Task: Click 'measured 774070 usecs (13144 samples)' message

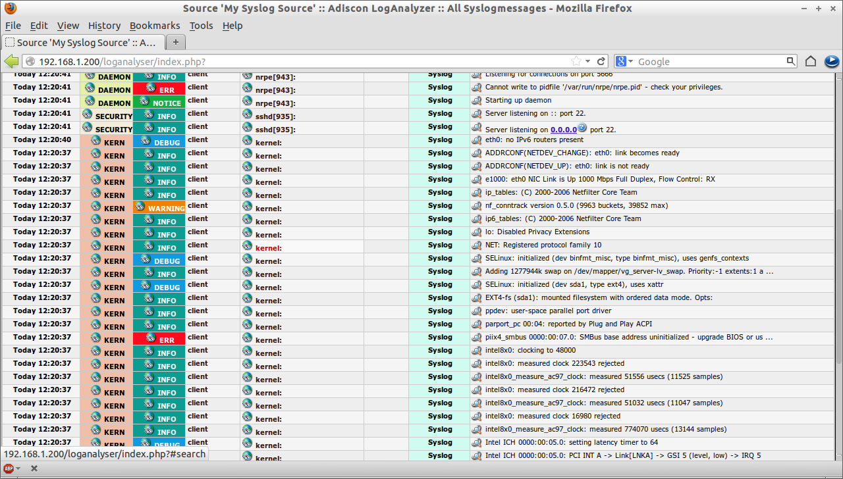Action: click(x=606, y=429)
